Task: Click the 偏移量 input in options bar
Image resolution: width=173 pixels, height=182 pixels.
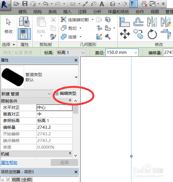Action: [x=168, y=53]
